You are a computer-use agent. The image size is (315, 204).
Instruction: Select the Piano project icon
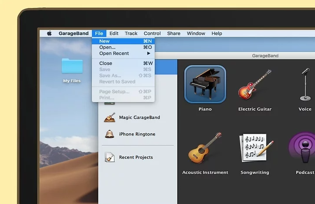point(205,84)
